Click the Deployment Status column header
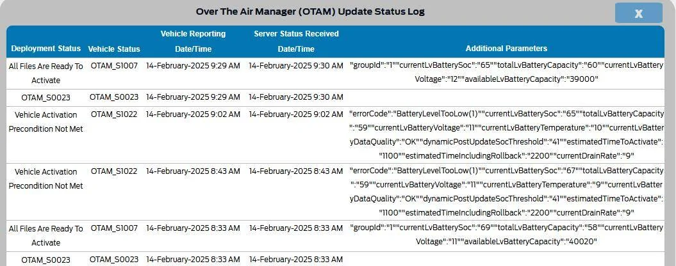This screenshot has width=676, height=266. (x=45, y=48)
